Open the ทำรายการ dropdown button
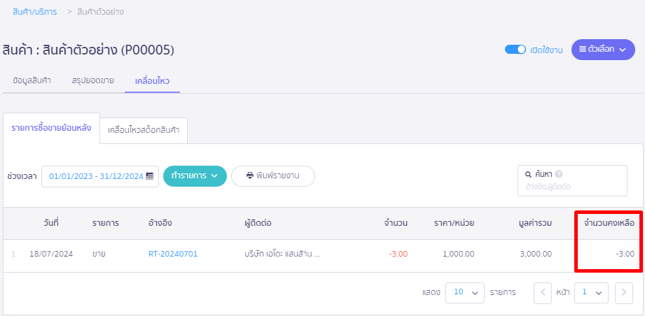This screenshot has height=316, width=645. 195,176
